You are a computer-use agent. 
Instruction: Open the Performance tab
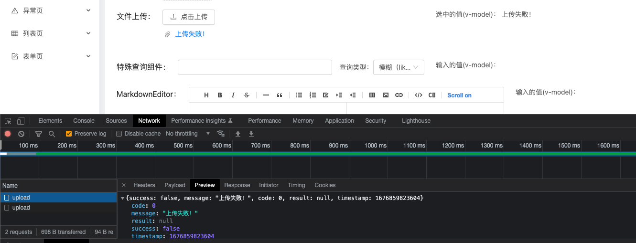(x=264, y=121)
